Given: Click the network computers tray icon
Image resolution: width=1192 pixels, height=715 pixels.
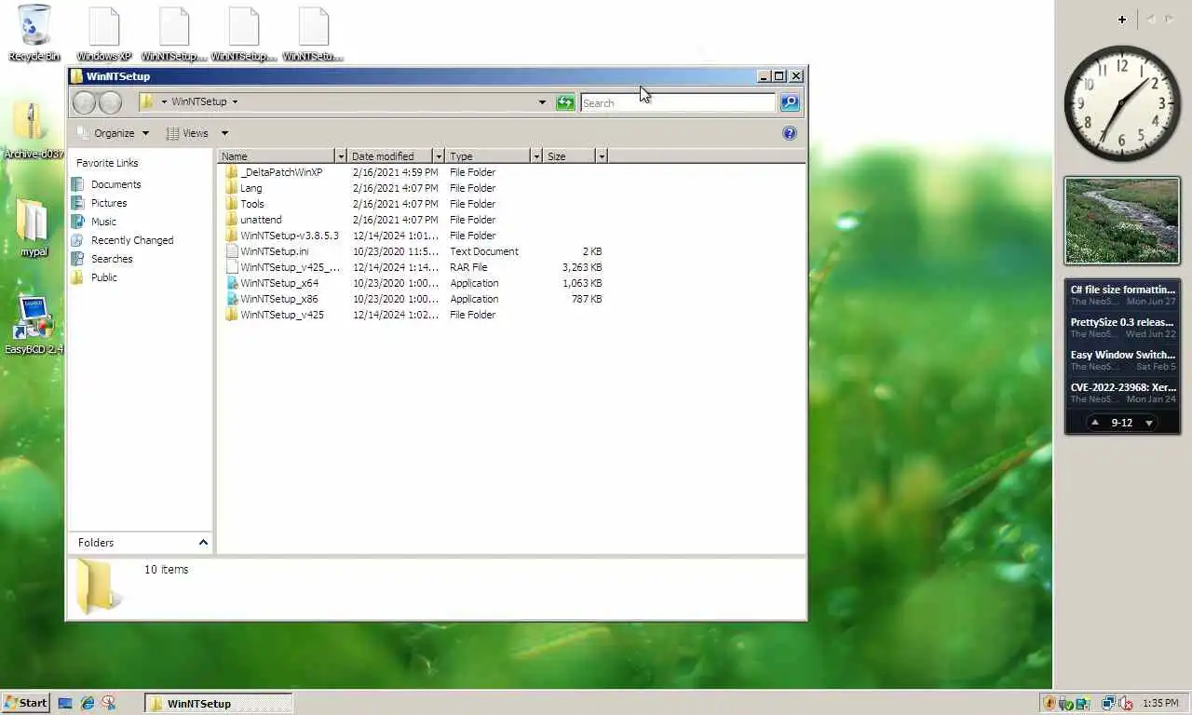Looking at the screenshot, I should click(x=1108, y=704).
